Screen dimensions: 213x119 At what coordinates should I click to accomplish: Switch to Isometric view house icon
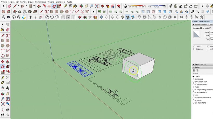point(170,6)
